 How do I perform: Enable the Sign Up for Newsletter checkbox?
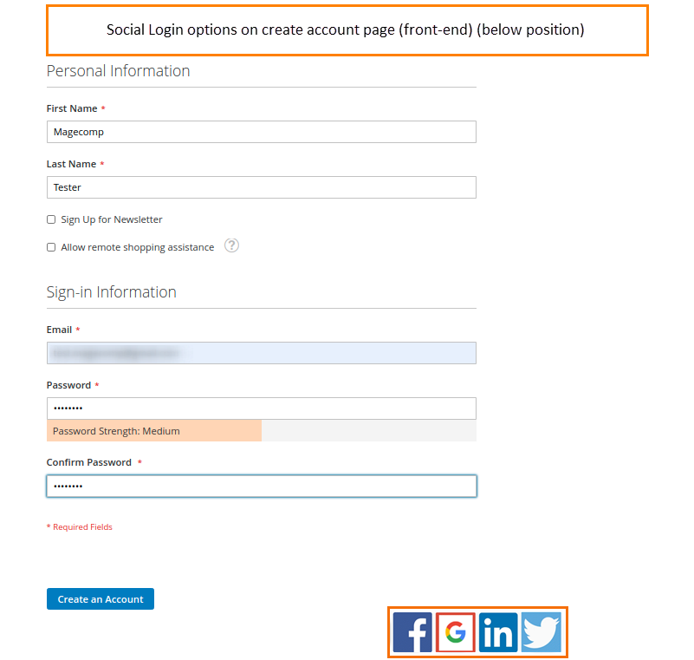coord(51,219)
